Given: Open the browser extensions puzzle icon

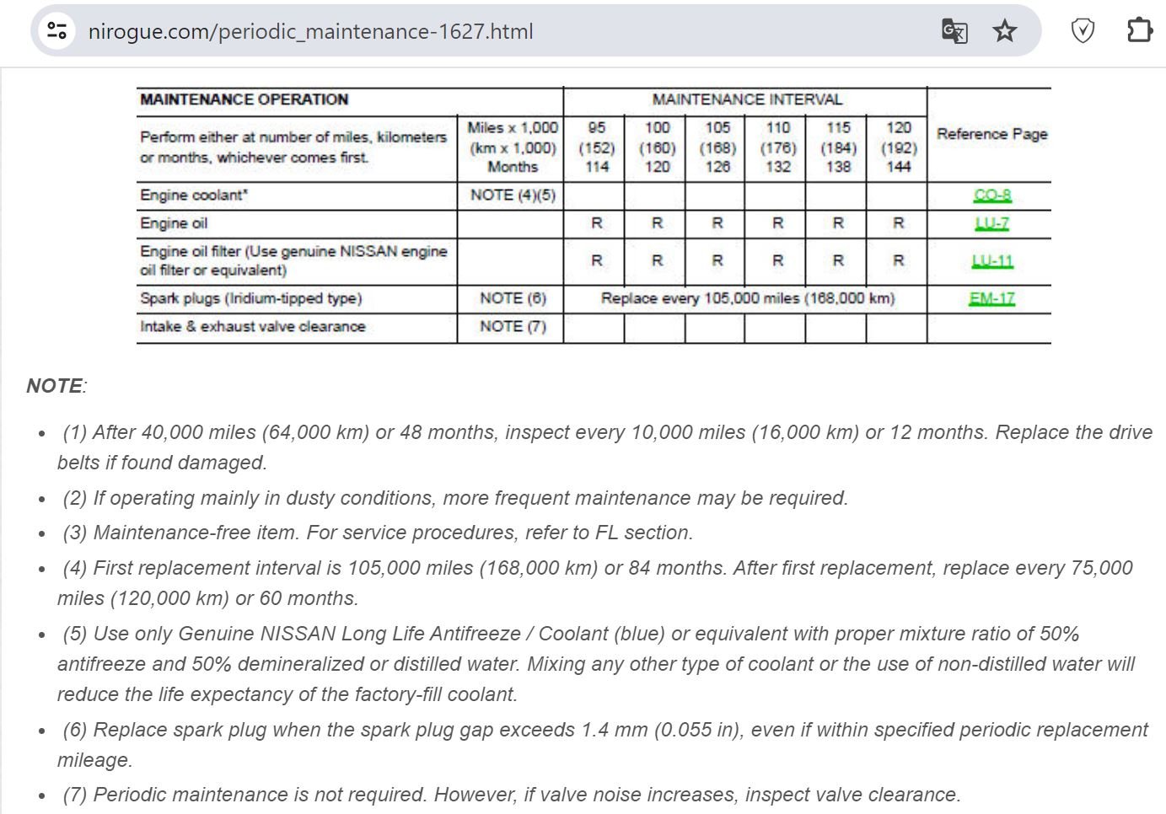Looking at the screenshot, I should pyautogui.click(x=1139, y=31).
